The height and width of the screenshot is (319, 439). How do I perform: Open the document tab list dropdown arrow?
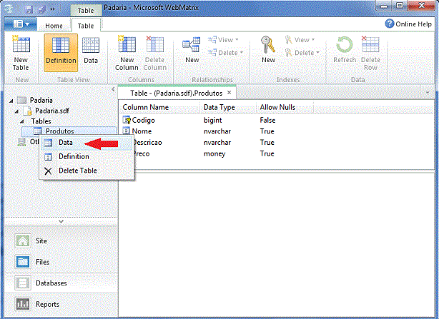tap(428, 93)
